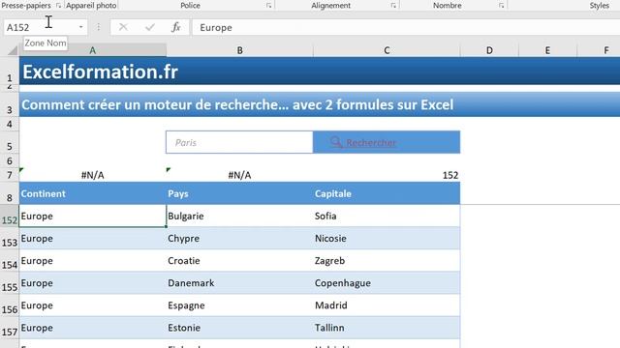
Task: Click the Madrid cell
Action: (387, 305)
